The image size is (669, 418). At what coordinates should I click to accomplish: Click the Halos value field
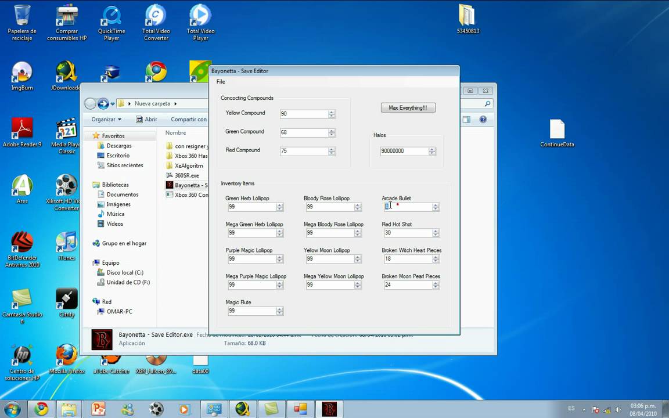click(404, 151)
